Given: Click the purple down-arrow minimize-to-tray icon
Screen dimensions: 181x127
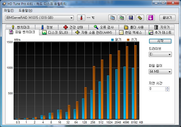Looking at the screenshot, I should 151,18.
